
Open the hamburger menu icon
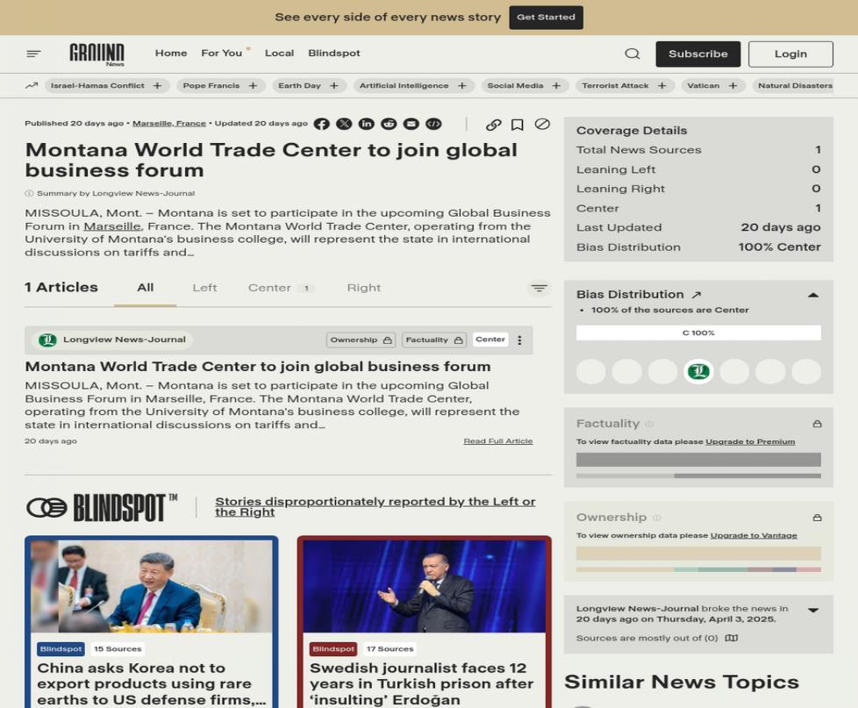coord(33,54)
